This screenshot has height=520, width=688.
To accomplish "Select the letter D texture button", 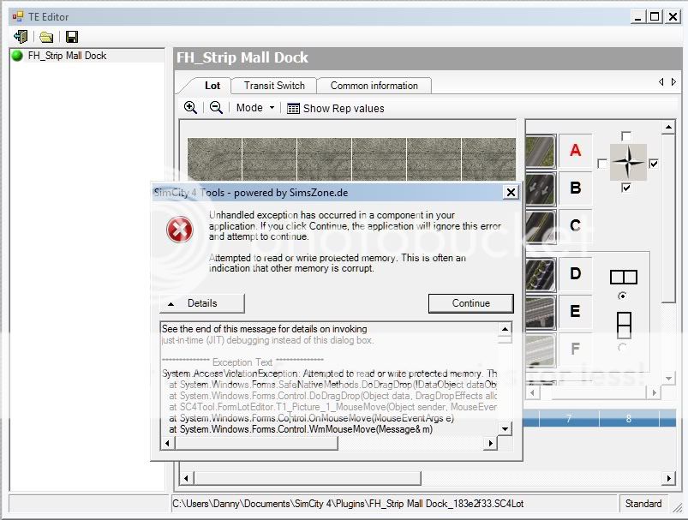I will coord(575,274).
